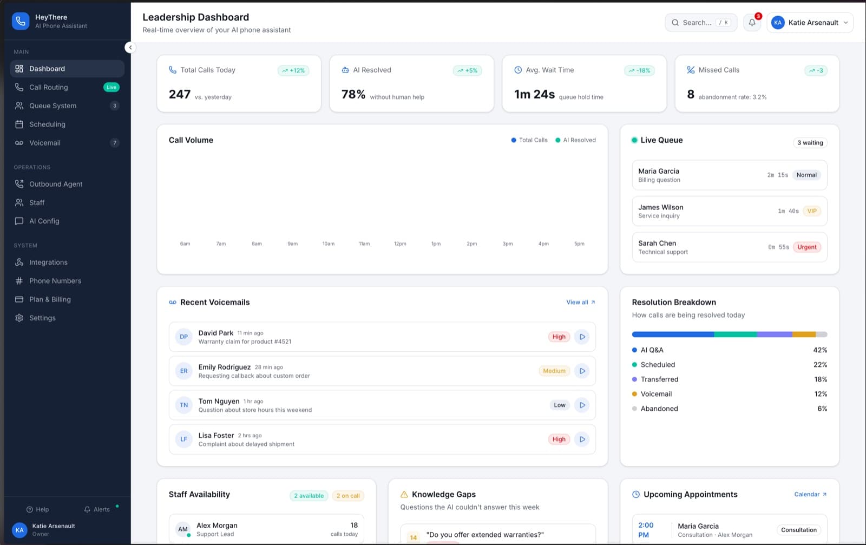This screenshot has height=545, width=866.
Task: Select the Voicemail icon in sidebar
Action: pos(18,143)
